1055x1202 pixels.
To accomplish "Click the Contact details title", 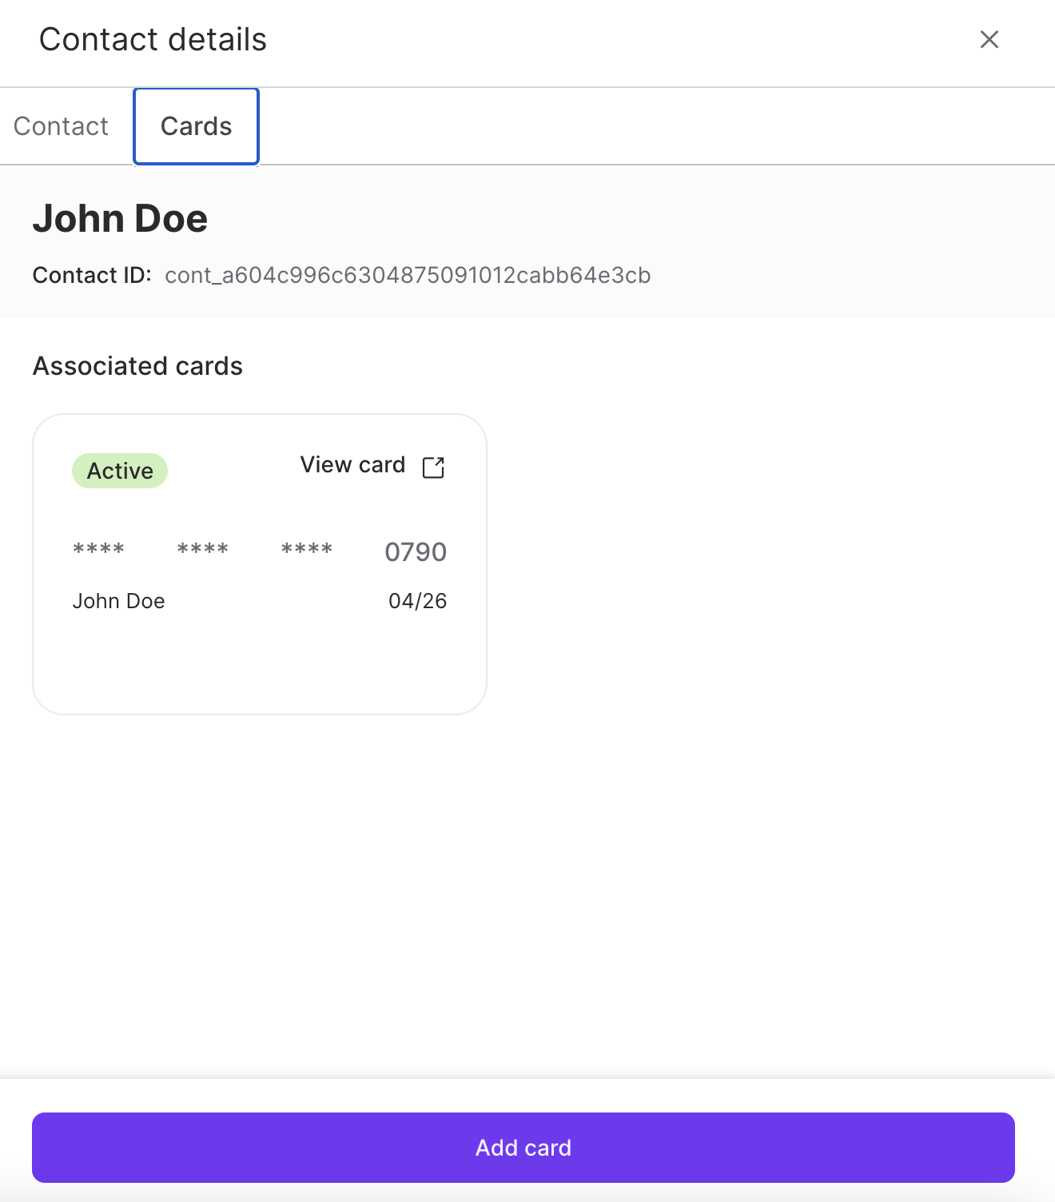I will pos(153,40).
